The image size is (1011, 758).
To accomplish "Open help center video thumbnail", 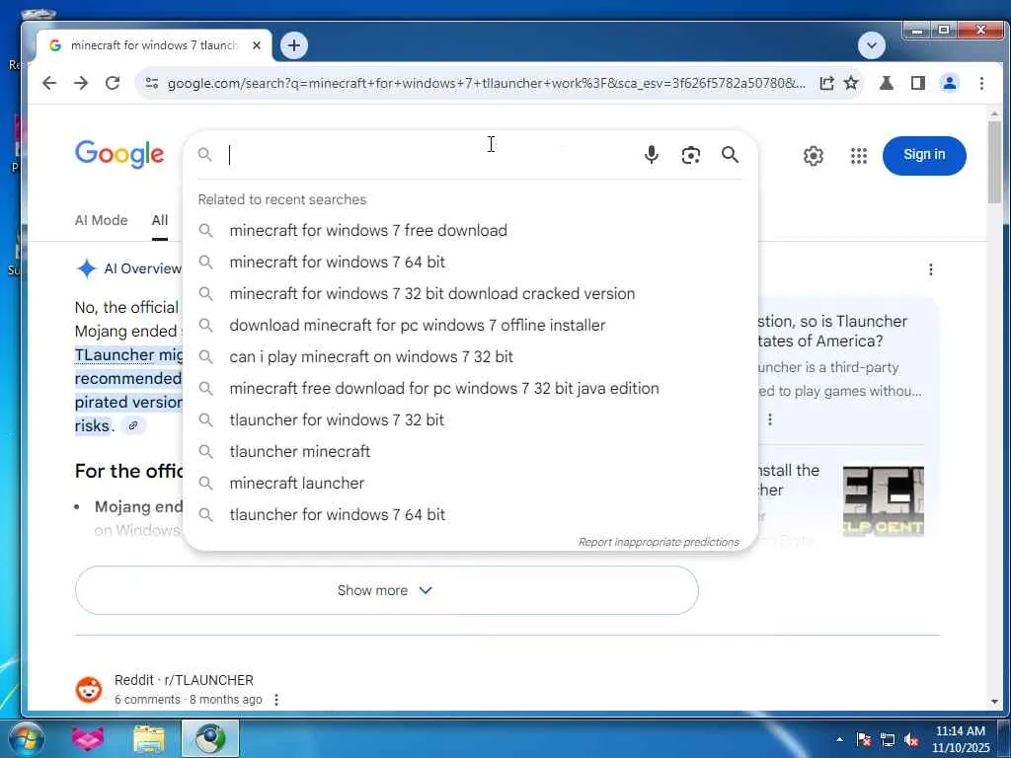I will (883, 500).
